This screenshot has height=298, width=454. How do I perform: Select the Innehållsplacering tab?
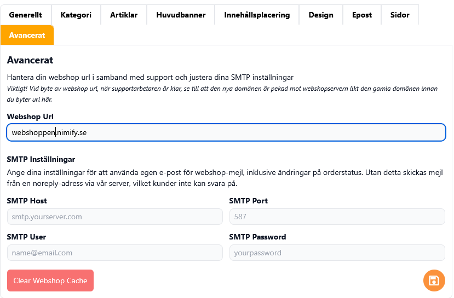(257, 15)
